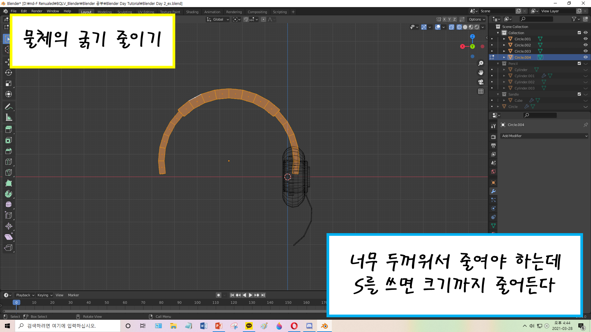Toggle camera view icon in viewport

(481, 82)
